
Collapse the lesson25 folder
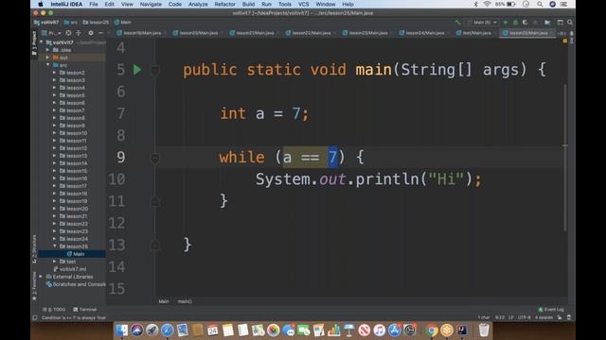coord(55,246)
